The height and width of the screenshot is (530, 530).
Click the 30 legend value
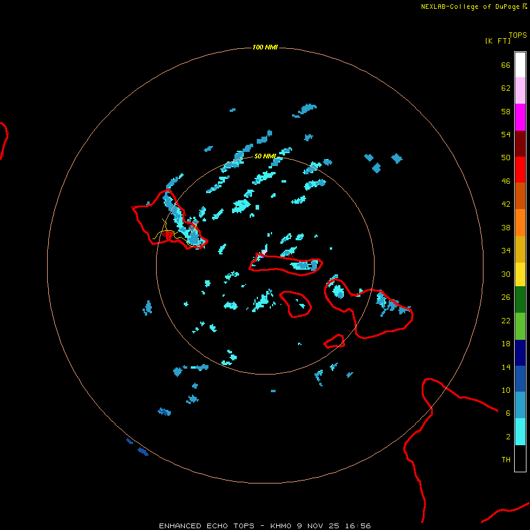[506, 274]
